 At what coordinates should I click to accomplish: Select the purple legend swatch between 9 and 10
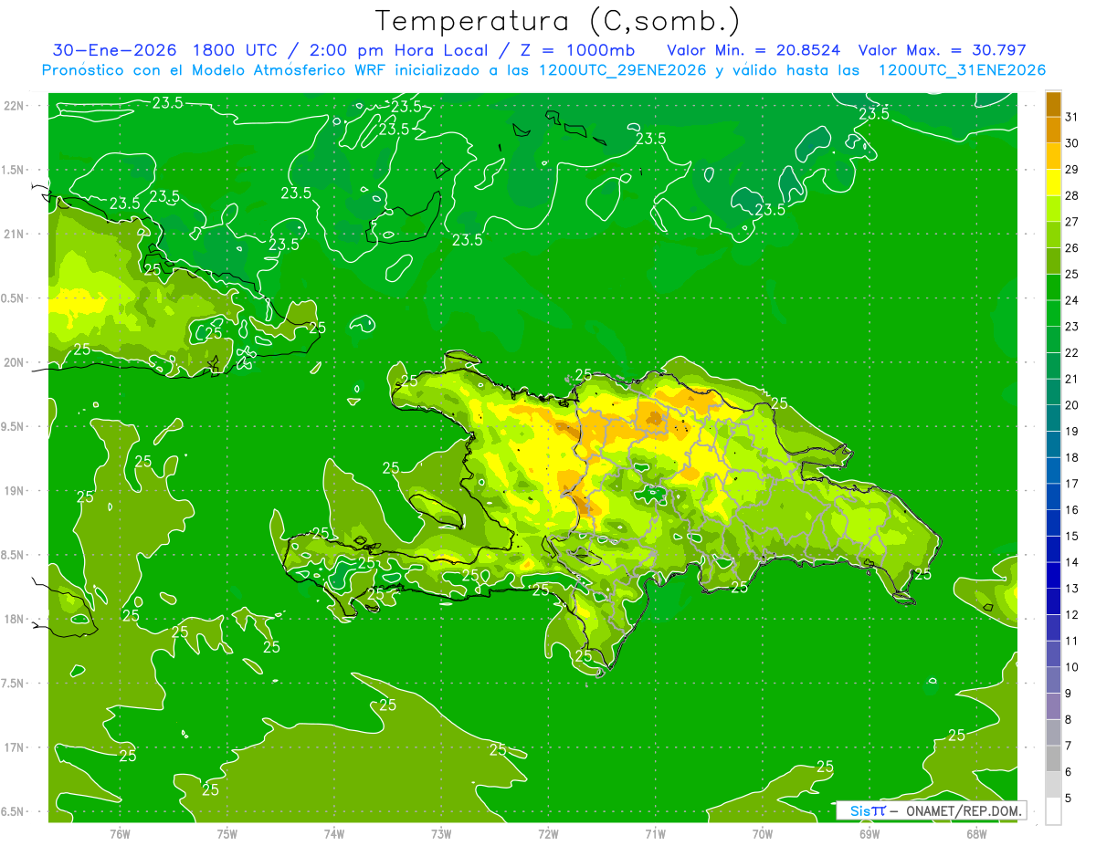point(1053,680)
